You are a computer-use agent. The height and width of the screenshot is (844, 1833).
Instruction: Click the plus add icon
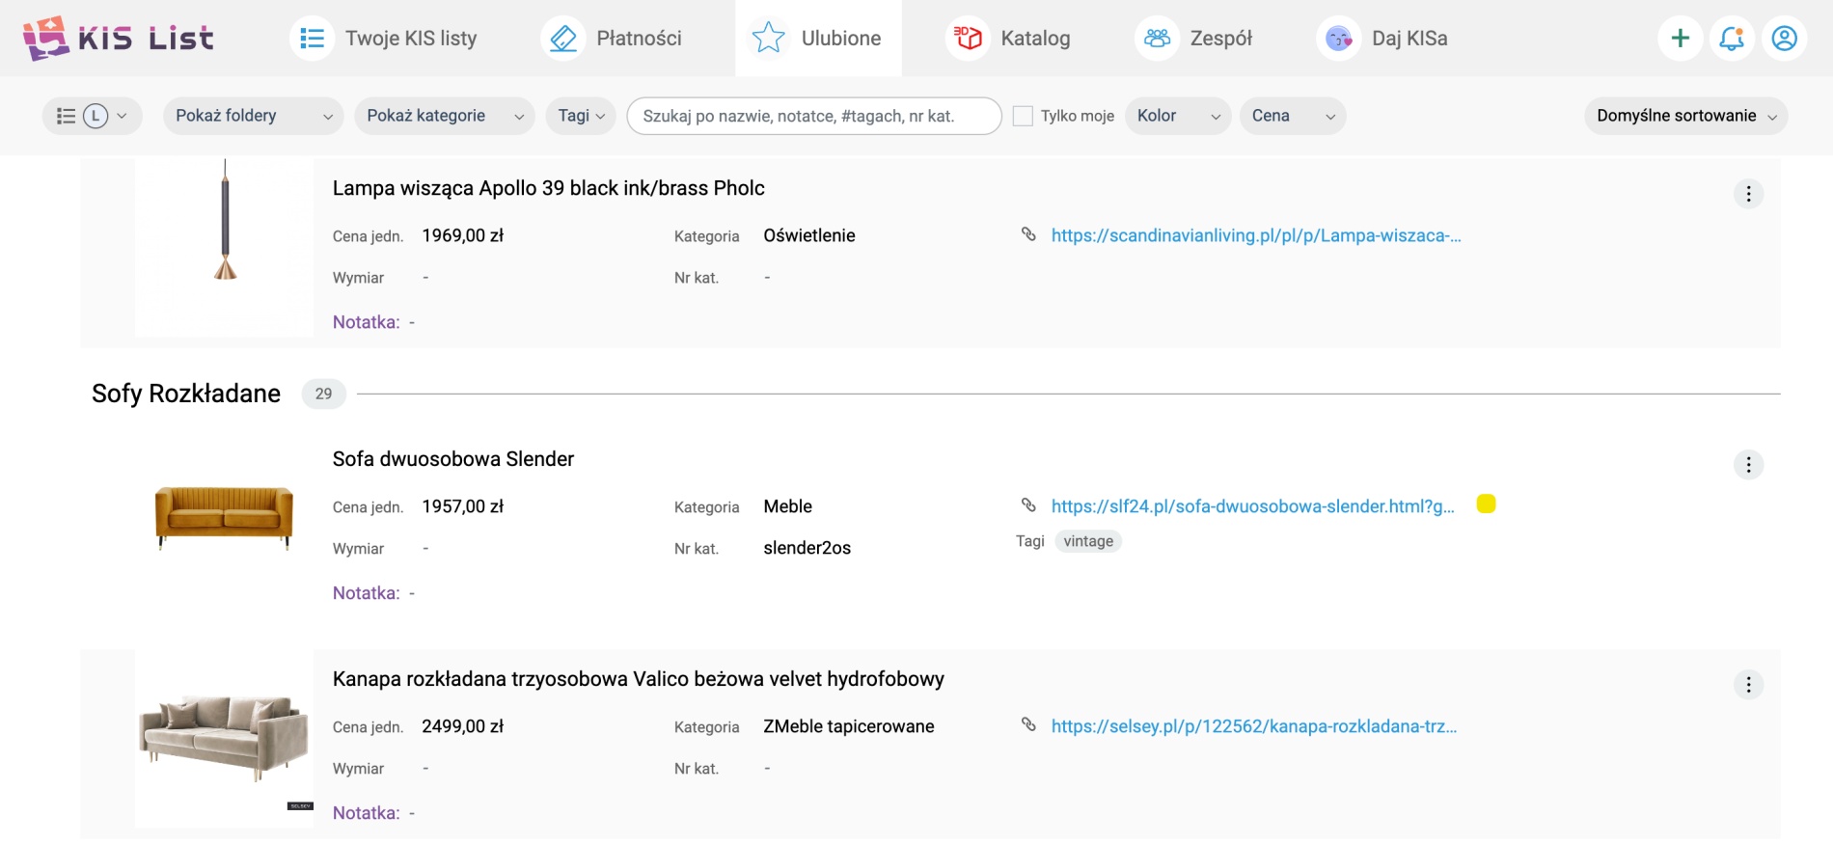(x=1680, y=39)
